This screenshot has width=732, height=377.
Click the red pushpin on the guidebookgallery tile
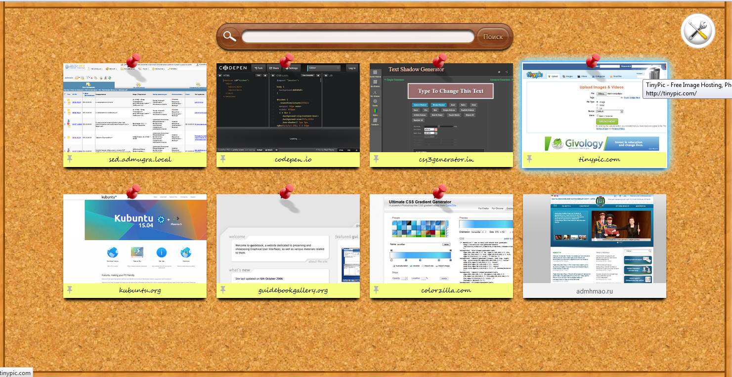286,191
